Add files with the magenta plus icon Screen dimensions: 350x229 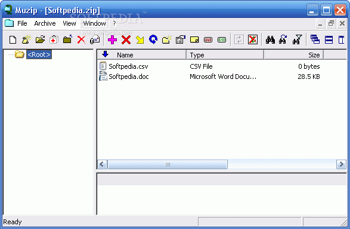[x=112, y=40]
